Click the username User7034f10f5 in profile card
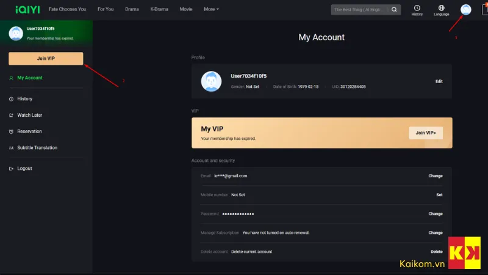The image size is (488, 275). [x=249, y=76]
